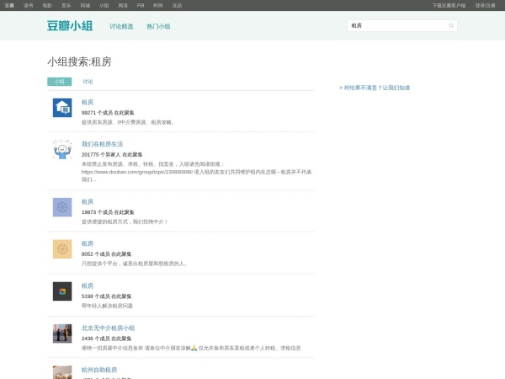Image resolution: width=505 pixels, height=379 pixels.
Task: Open the dark square 租房 group avatar
Action: coord(62,291)
